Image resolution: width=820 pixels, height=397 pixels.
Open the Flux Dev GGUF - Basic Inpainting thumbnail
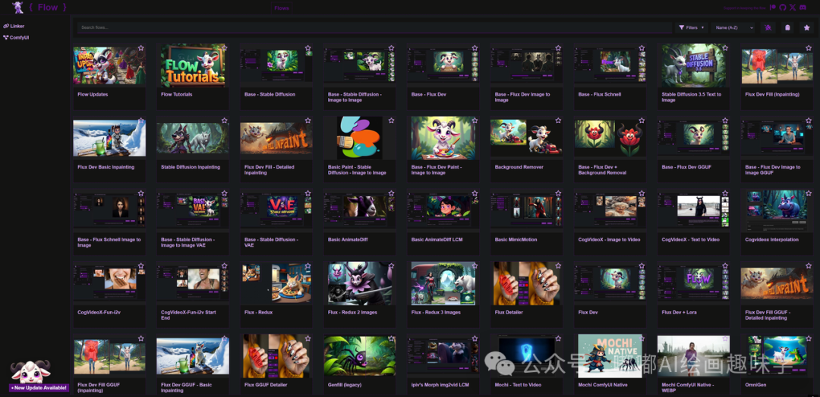[x=192, y=356]
